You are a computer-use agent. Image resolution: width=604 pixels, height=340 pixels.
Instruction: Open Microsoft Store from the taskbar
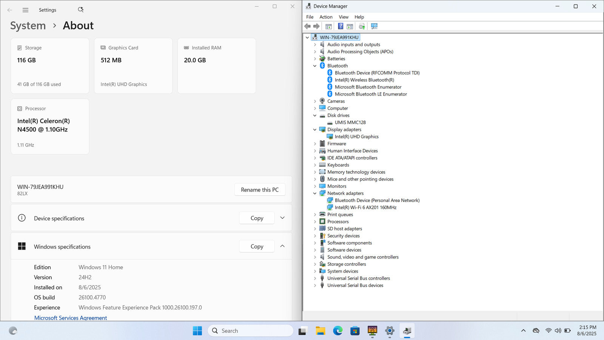[x=355, y=331]
